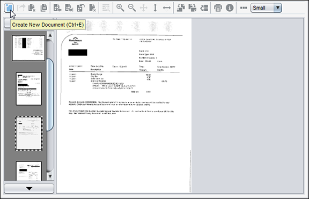Select the first page thumbnail
This screenshot has width=309, height=199.
pos(28,48)
